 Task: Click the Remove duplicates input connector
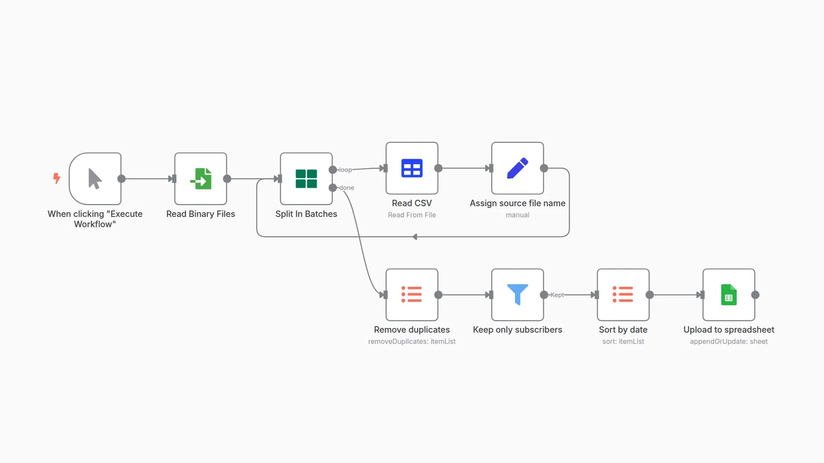coord(385,295)
